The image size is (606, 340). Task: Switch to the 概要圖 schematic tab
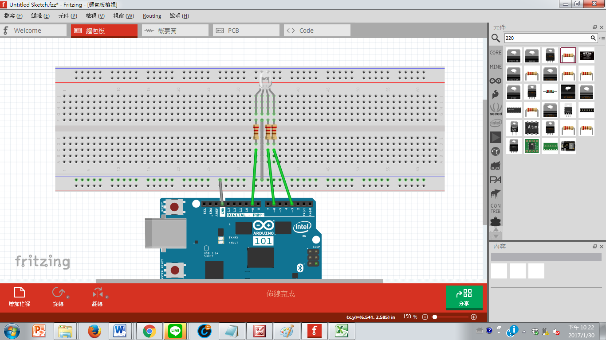(175, 31)
